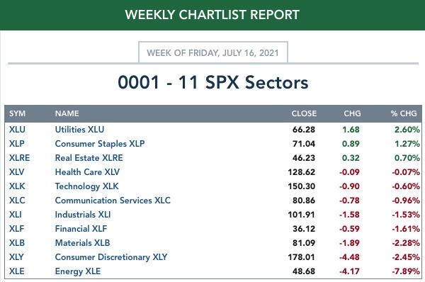Click the XLP symbol link
The image size is (425, 282).
[x=17, y=144]
